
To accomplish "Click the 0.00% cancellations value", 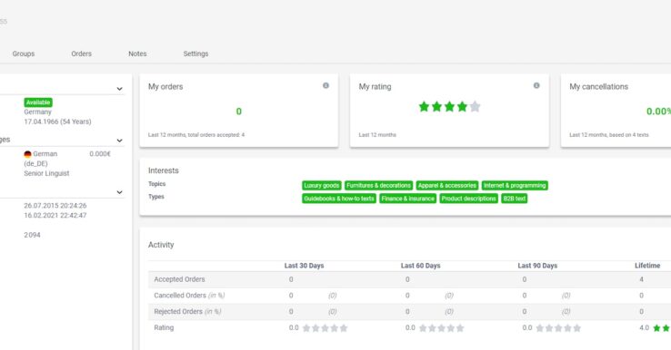I will (x=658, y=112).
